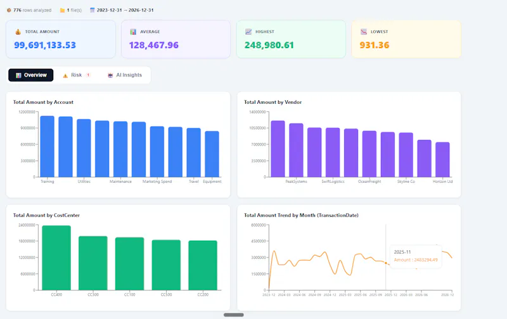Click date range 2023-12-31 → 2026-12-31
This screenshot has height=319, width=507.
coord(125,10)
